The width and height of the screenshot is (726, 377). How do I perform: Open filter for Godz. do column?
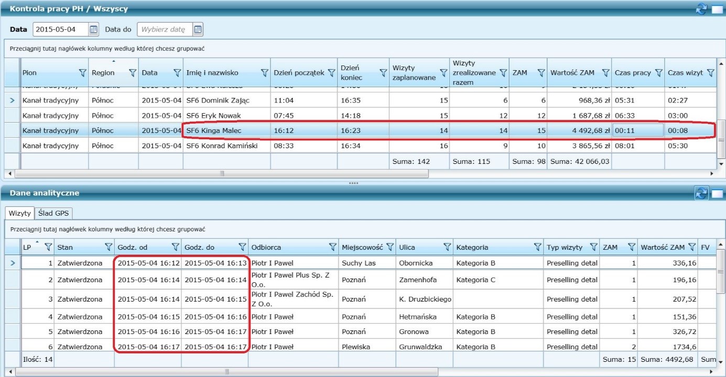pyautogui.click(x=242, y=247)
